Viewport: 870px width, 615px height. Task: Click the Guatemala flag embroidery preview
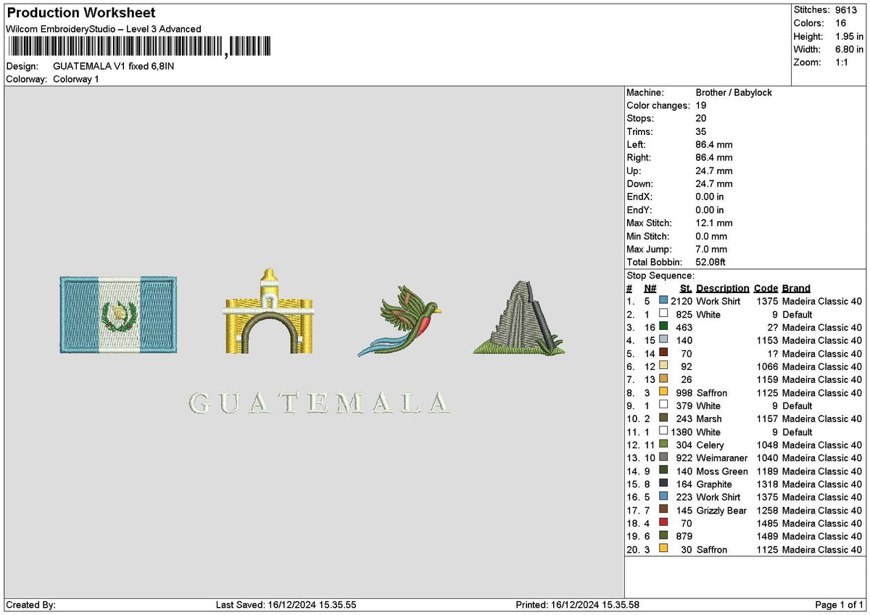[x=118, y=315]
